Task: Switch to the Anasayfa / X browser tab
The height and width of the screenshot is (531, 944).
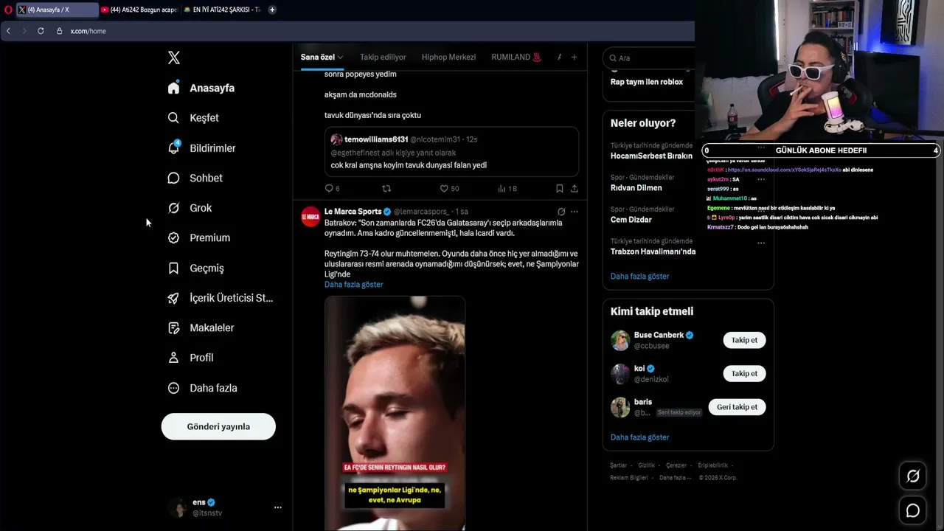Action: tap(57, 10)
